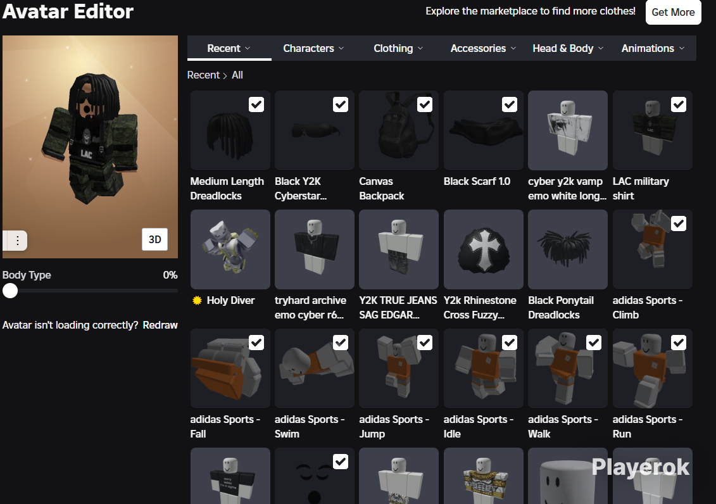Viewport: 716px width, 504px height.
Task: Uncheck the adidas Sports - Jump checkbox
Action: click(x=425, y=343)
